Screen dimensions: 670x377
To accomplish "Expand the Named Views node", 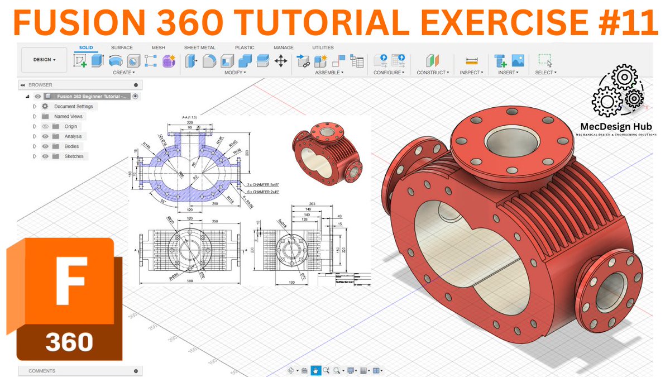I will pyautogui.click(x=35, y=116).
